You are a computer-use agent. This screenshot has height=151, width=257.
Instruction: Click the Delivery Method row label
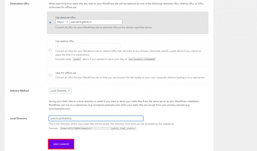pos(19,91)
